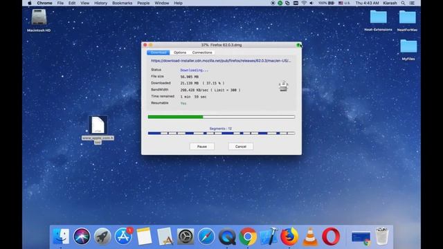Open the Apple menu

point(30,3)
